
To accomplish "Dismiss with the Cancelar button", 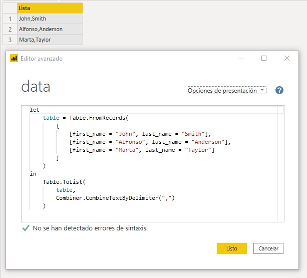I will [268, 248].
